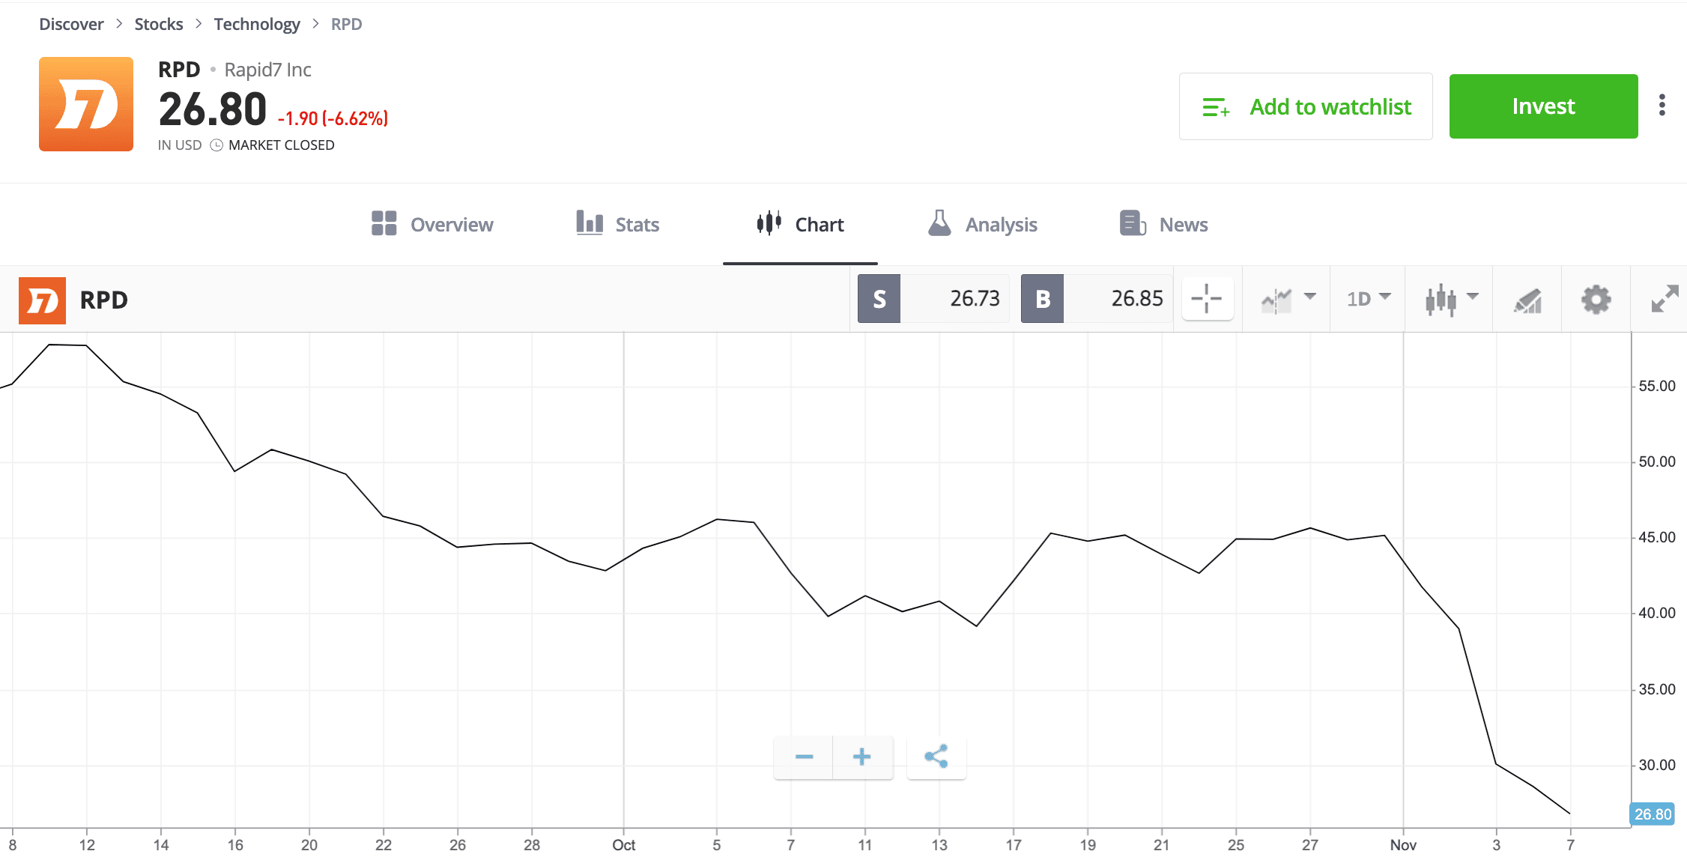The image size is (1687, 863).
Task: Zoom in chart with plus button
Action: 862,757
